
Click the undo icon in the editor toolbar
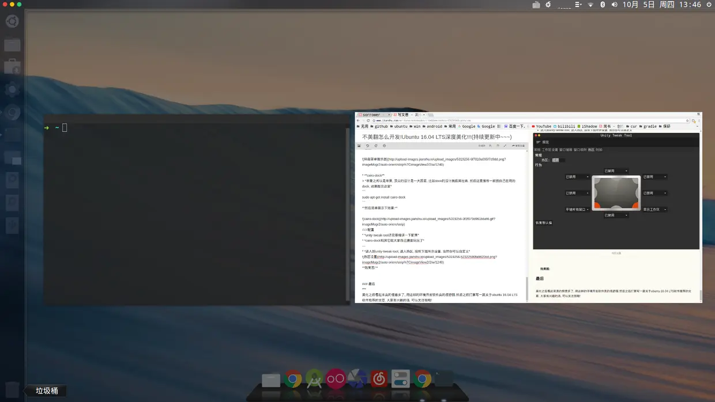367,146
